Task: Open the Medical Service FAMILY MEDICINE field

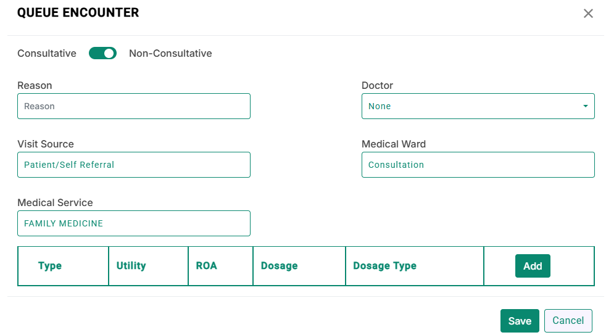Action: pos(134,223)
